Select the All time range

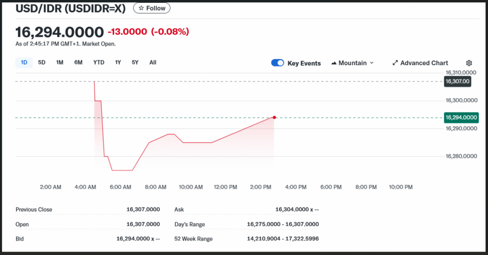tap(152, 62)
